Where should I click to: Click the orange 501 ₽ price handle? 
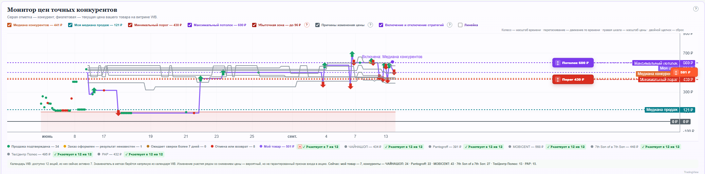click(x=684, y=72)
